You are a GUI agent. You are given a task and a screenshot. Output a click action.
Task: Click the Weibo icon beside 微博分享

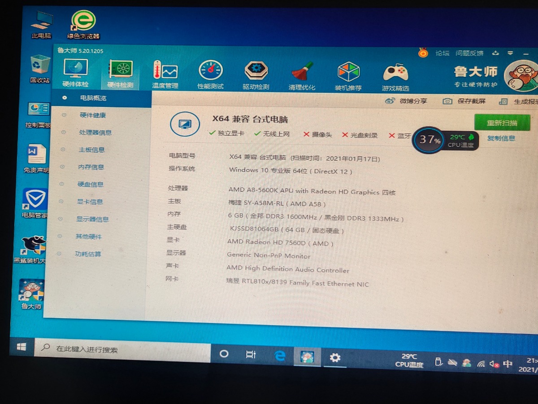(390, 101)
